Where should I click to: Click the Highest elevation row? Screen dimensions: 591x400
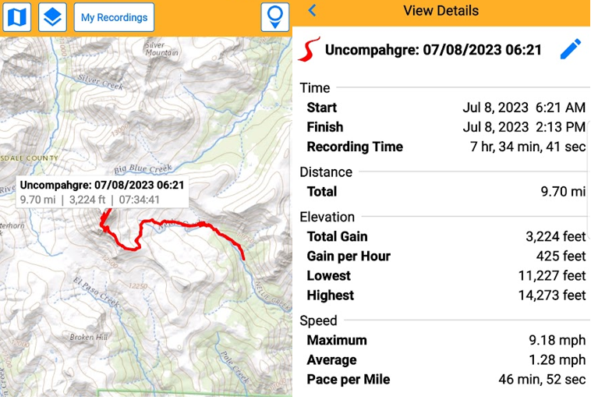click(x=445, y=296)
